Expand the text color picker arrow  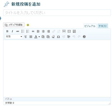39,37
